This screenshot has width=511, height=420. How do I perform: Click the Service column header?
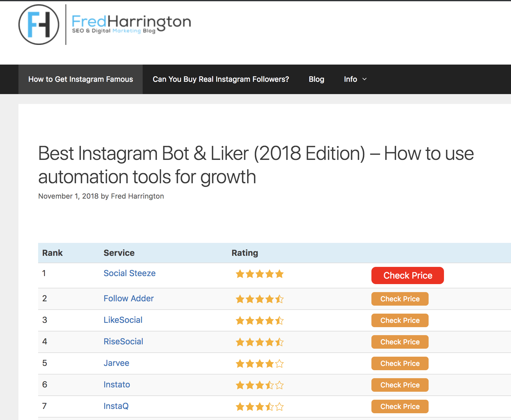coord(119,253)
